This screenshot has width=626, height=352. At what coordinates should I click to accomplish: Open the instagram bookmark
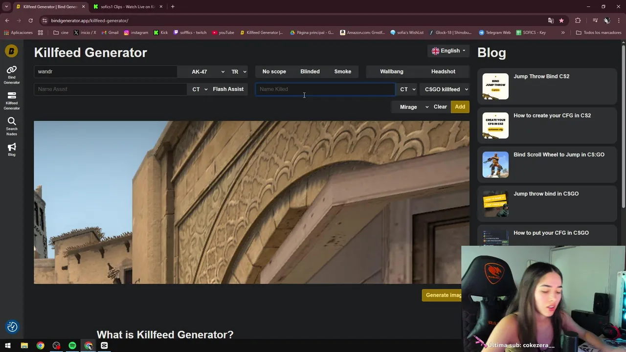(x=136, y=32)
